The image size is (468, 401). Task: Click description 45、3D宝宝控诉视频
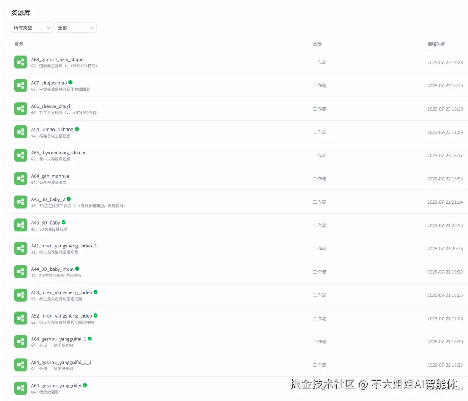click(x=49, y=229)
